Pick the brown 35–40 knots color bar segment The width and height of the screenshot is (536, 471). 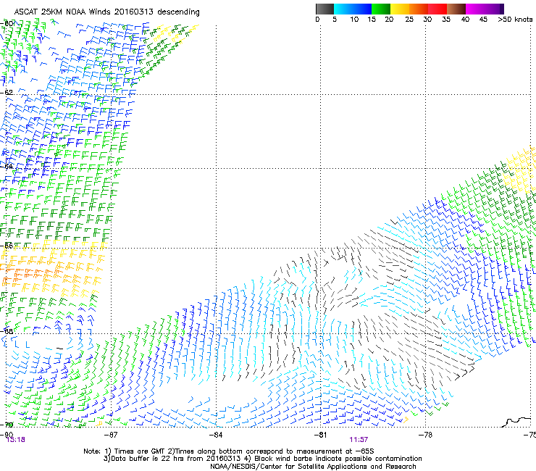[x=456, y=9]
